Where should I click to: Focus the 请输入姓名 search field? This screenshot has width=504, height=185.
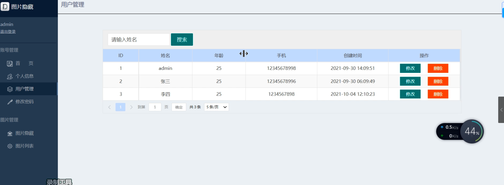(138, 40)
